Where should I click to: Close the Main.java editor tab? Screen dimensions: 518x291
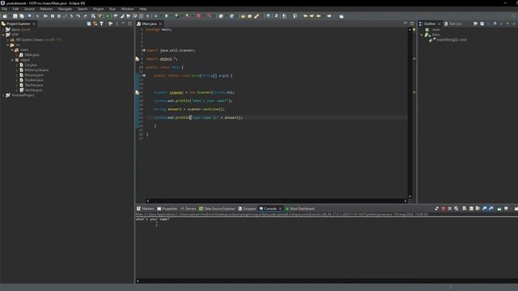coord(160,23)
